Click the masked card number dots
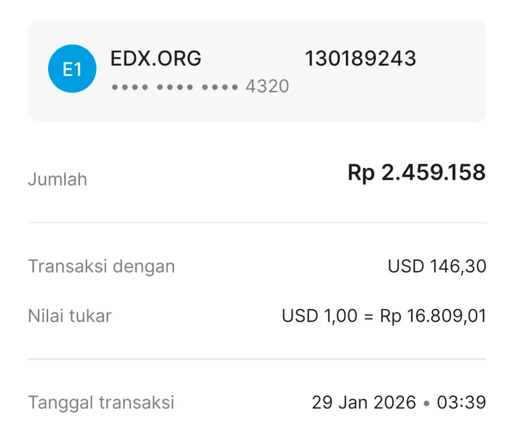The height and width of the screenshot is (435, 514). click(175, 87)
